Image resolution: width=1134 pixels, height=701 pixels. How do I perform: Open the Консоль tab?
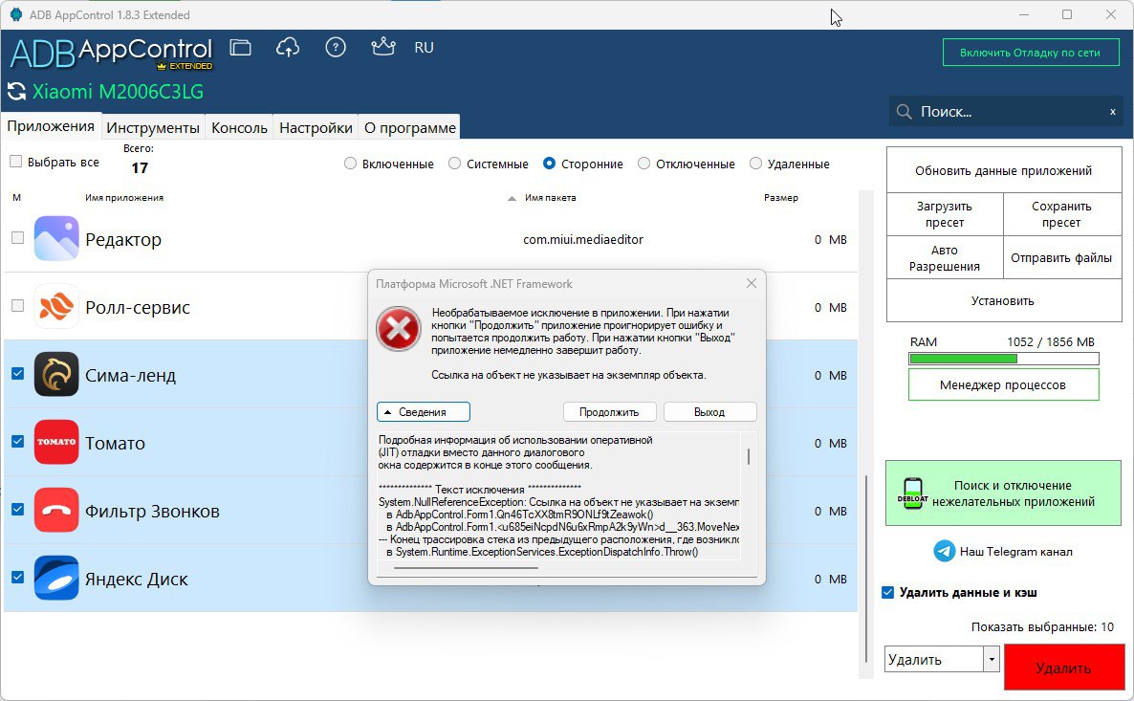(239, 127)
